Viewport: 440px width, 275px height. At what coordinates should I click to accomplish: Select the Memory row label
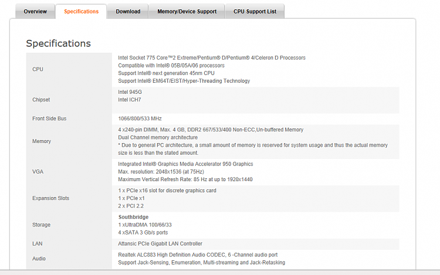pyautogui.click(x=42, y=141)
